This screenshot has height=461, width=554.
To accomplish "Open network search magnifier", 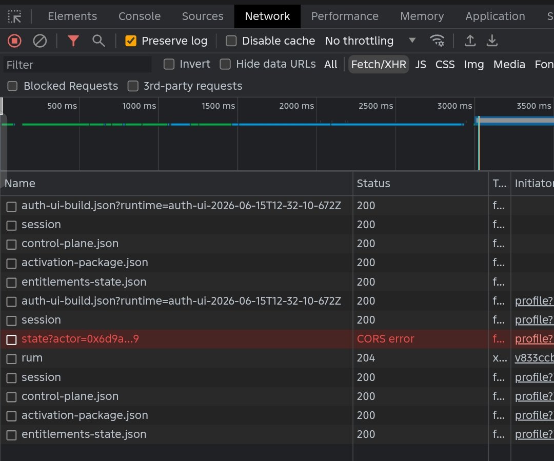I will tap(98, 41).
